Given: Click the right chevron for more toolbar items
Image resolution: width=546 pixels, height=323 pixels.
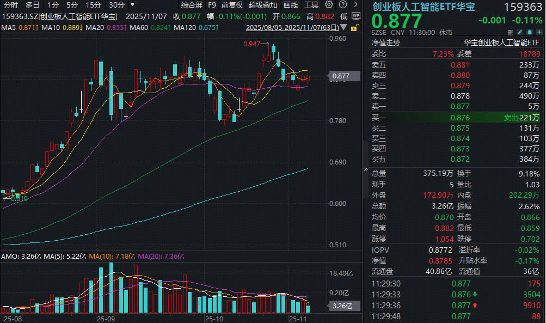Looking at the screenshot, I should pyautogui.click(x=355, y=4).
